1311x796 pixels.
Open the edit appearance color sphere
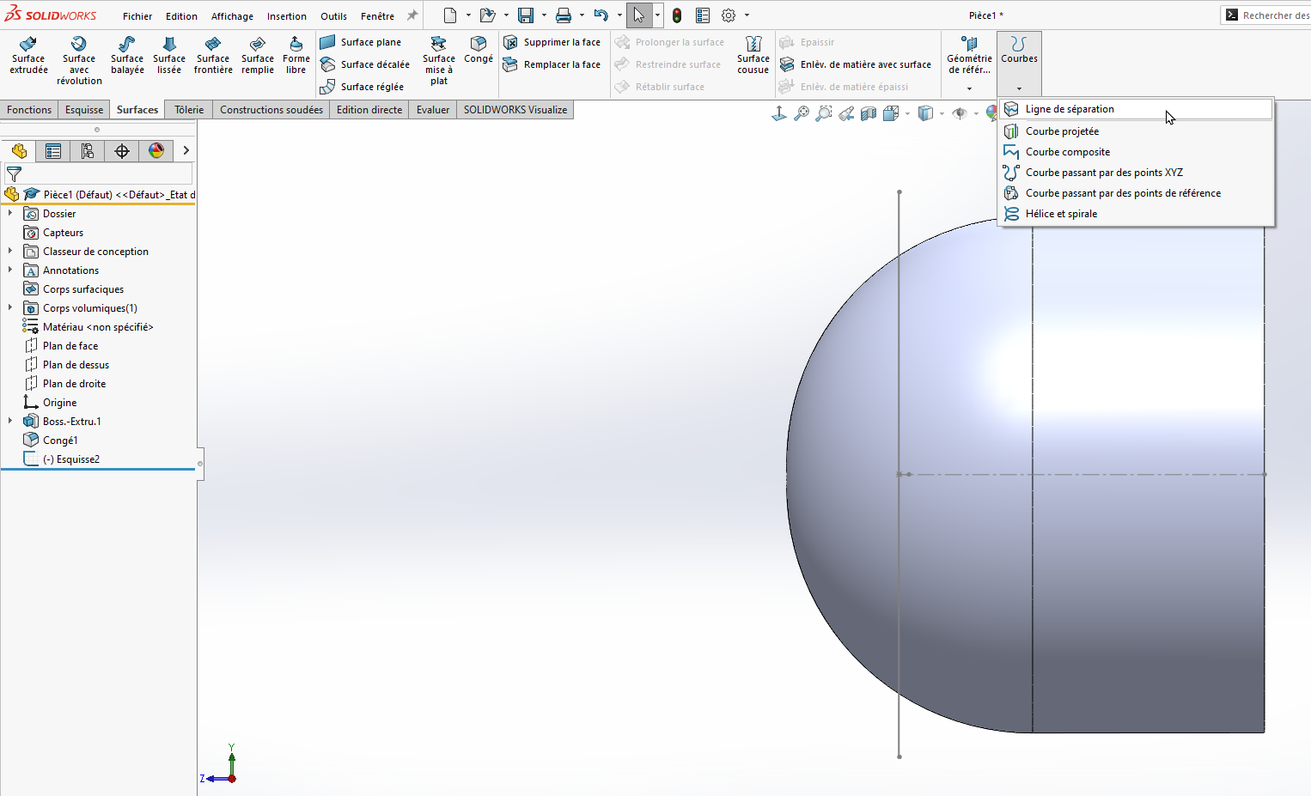click(991, 113)
